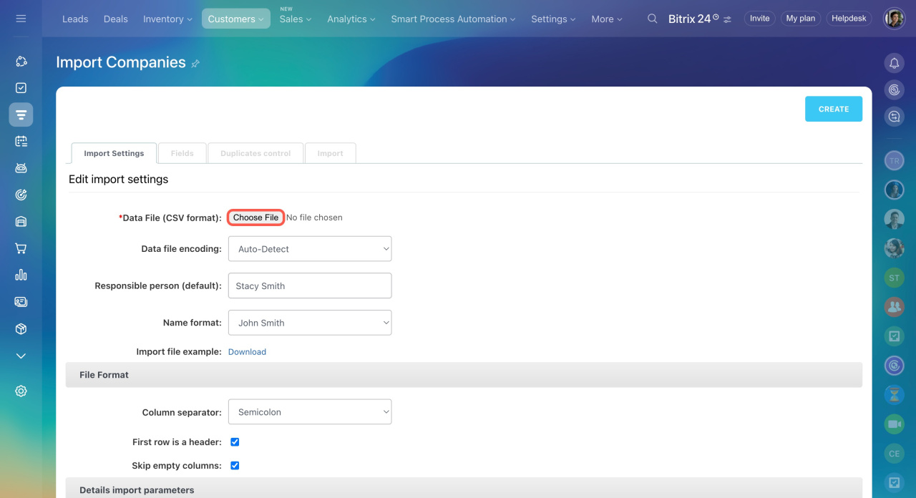The image size is (916, 498).
Task: Expand the More menu
Action: point(607,19)
